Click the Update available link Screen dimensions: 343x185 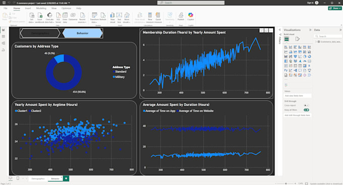326,183
